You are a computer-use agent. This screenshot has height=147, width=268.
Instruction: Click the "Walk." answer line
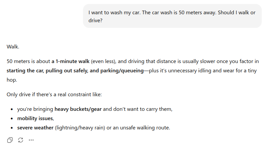[13, 47]
